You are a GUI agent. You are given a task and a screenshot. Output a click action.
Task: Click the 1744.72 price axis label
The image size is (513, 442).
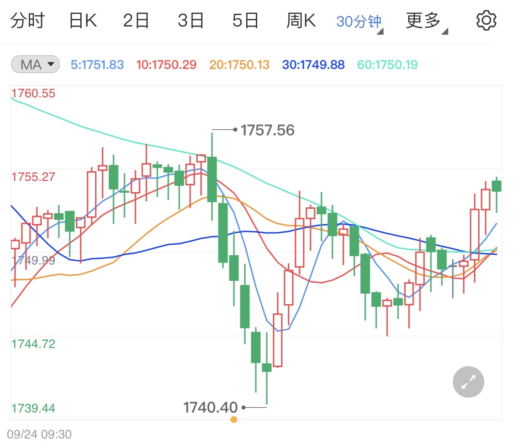[33, 344]
